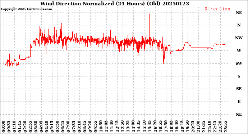Click the '07:00' time axis label
This screenshot has height=134, width=248.
click(68, 126)
